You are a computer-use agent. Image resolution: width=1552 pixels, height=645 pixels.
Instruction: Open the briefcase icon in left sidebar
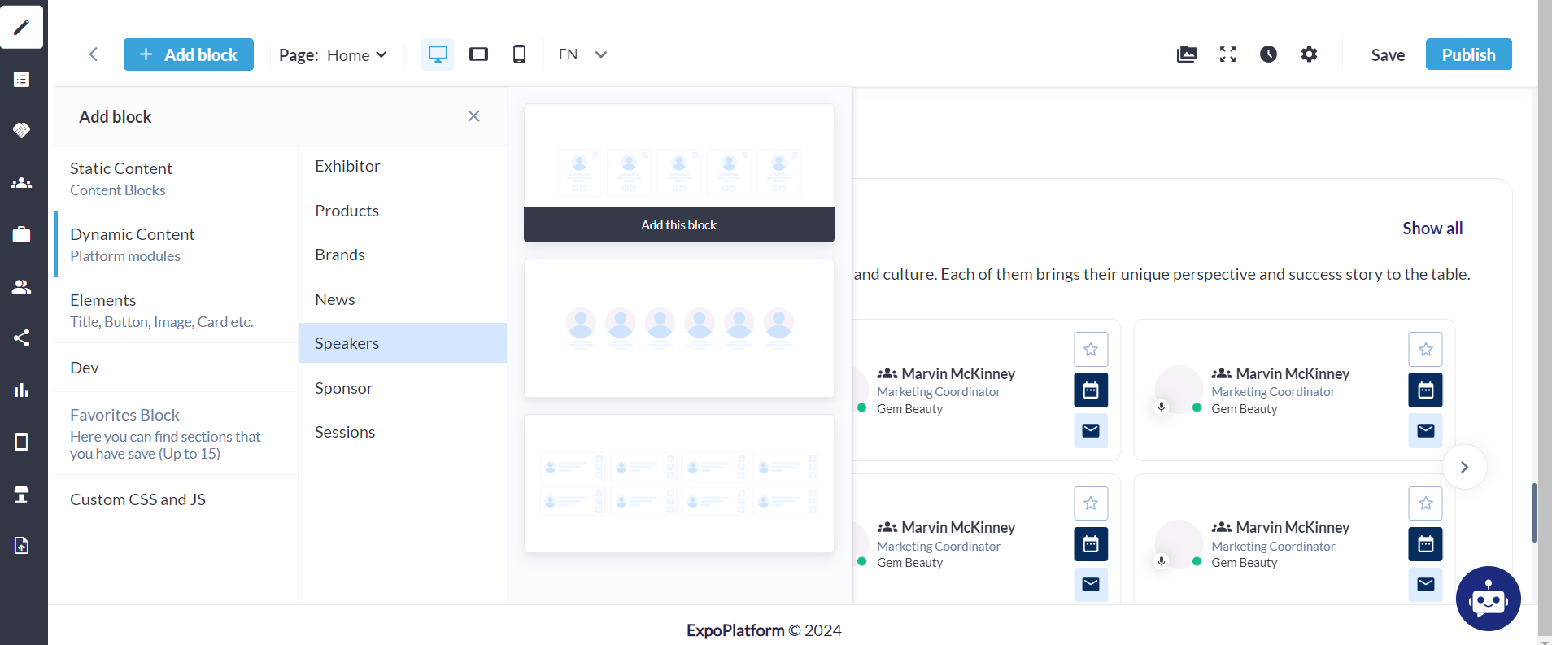[x=22, y=234]
